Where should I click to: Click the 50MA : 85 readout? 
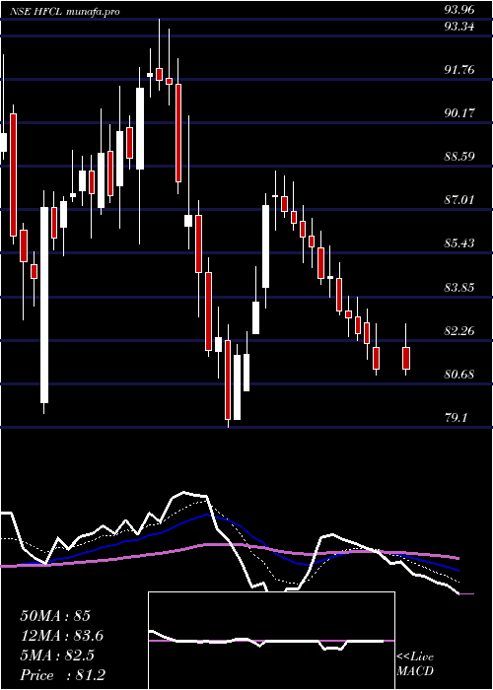[x=55, y=616]
